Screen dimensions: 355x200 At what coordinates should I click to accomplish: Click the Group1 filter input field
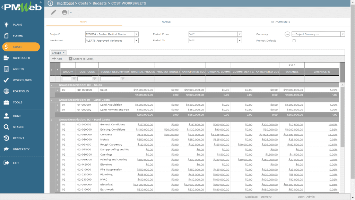67,79
